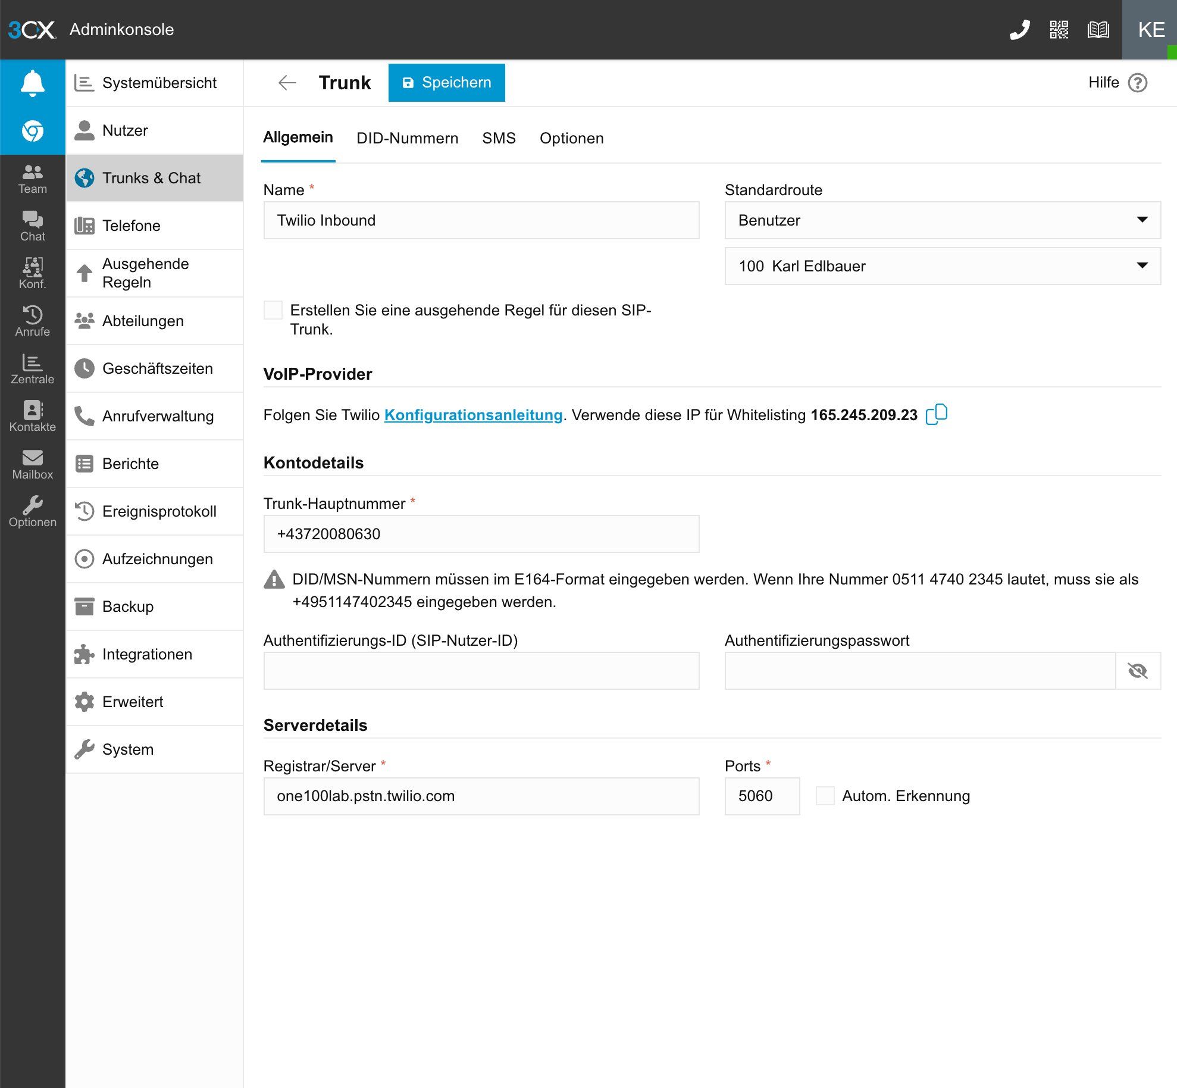Expand the Benutzer Standardroute dropdown
Image resolution: width=1177 pixels, height=1088 pixels.
coord(942,220)
